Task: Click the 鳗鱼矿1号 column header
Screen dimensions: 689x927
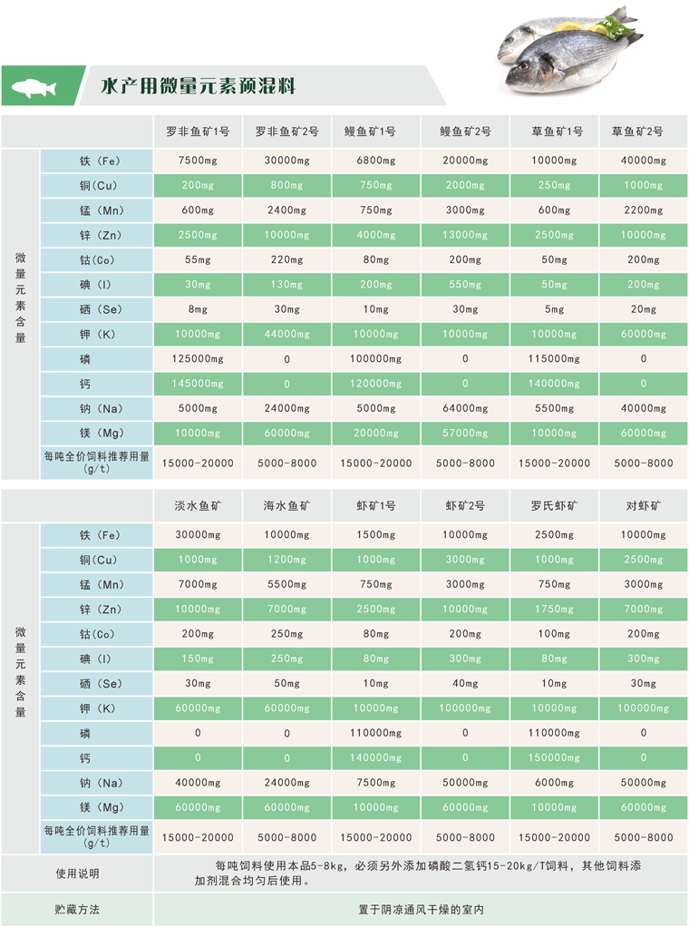Action: click(375, 132)
